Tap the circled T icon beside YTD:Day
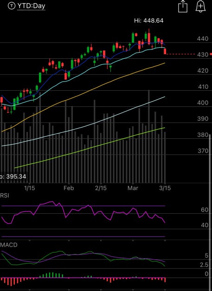 11,6
